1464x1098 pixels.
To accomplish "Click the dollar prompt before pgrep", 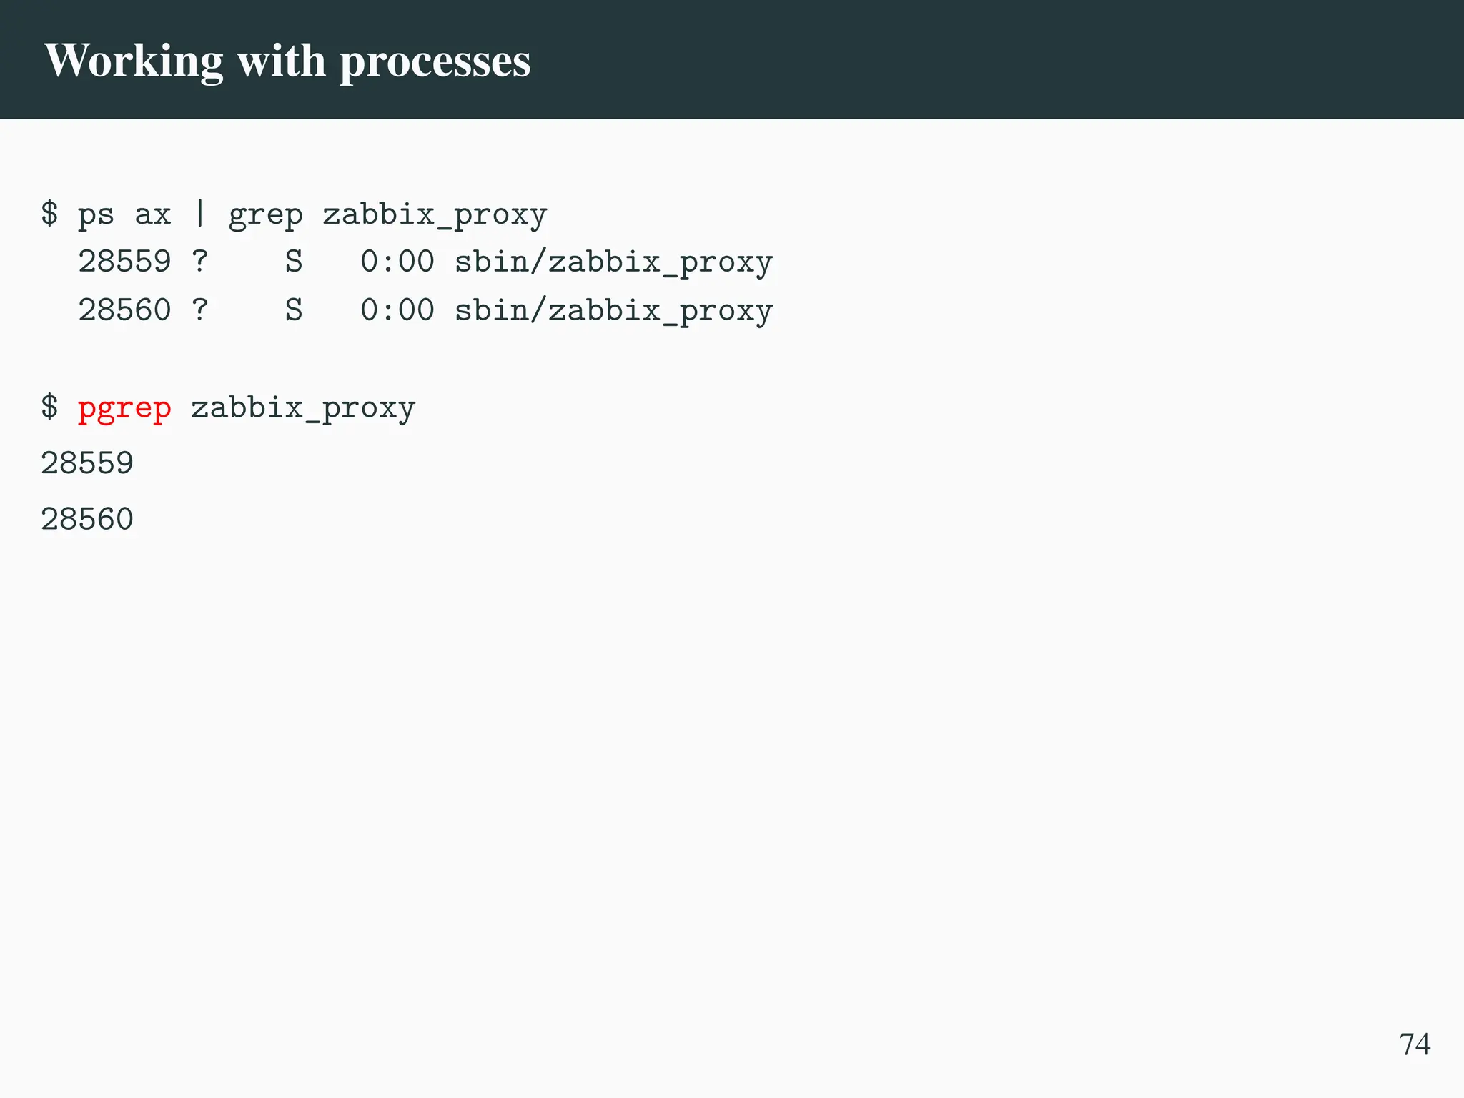I will (49, 407).
